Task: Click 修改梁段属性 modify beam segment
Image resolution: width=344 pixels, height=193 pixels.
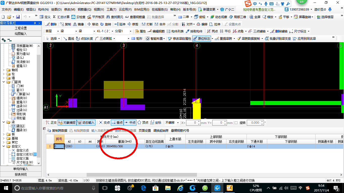Action: [179, 38]
